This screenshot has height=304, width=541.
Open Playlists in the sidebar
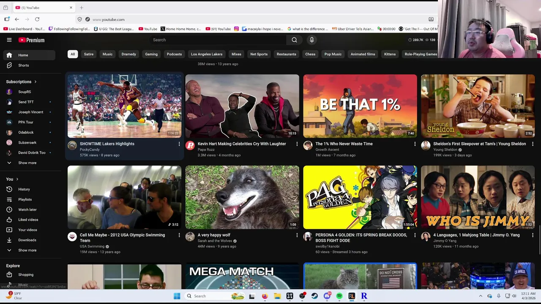29,199
